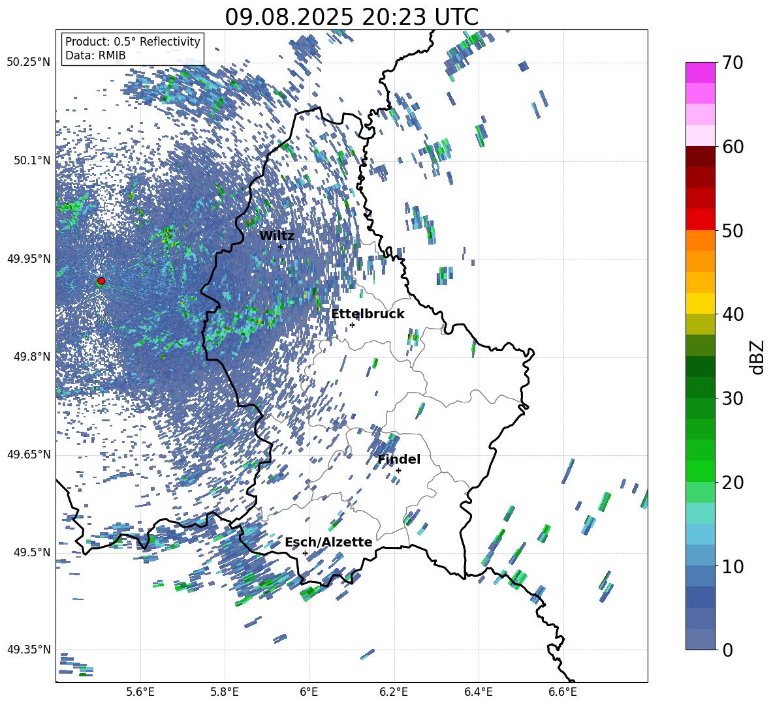Click the 10 tick on colorbar
The width and height of the screenshot is (773, 705).
(732, 566)
